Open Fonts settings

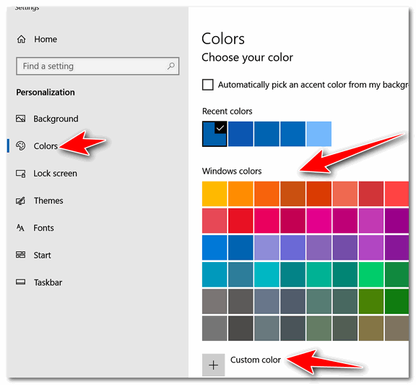43,228
